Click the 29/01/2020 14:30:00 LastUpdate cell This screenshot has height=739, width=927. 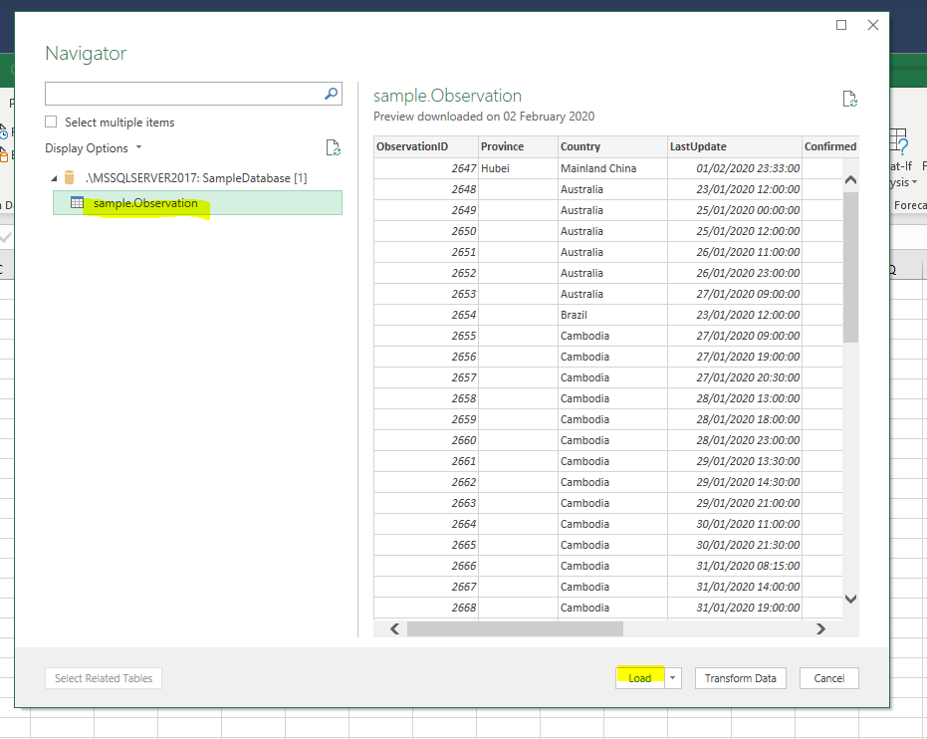pos(734,482)
